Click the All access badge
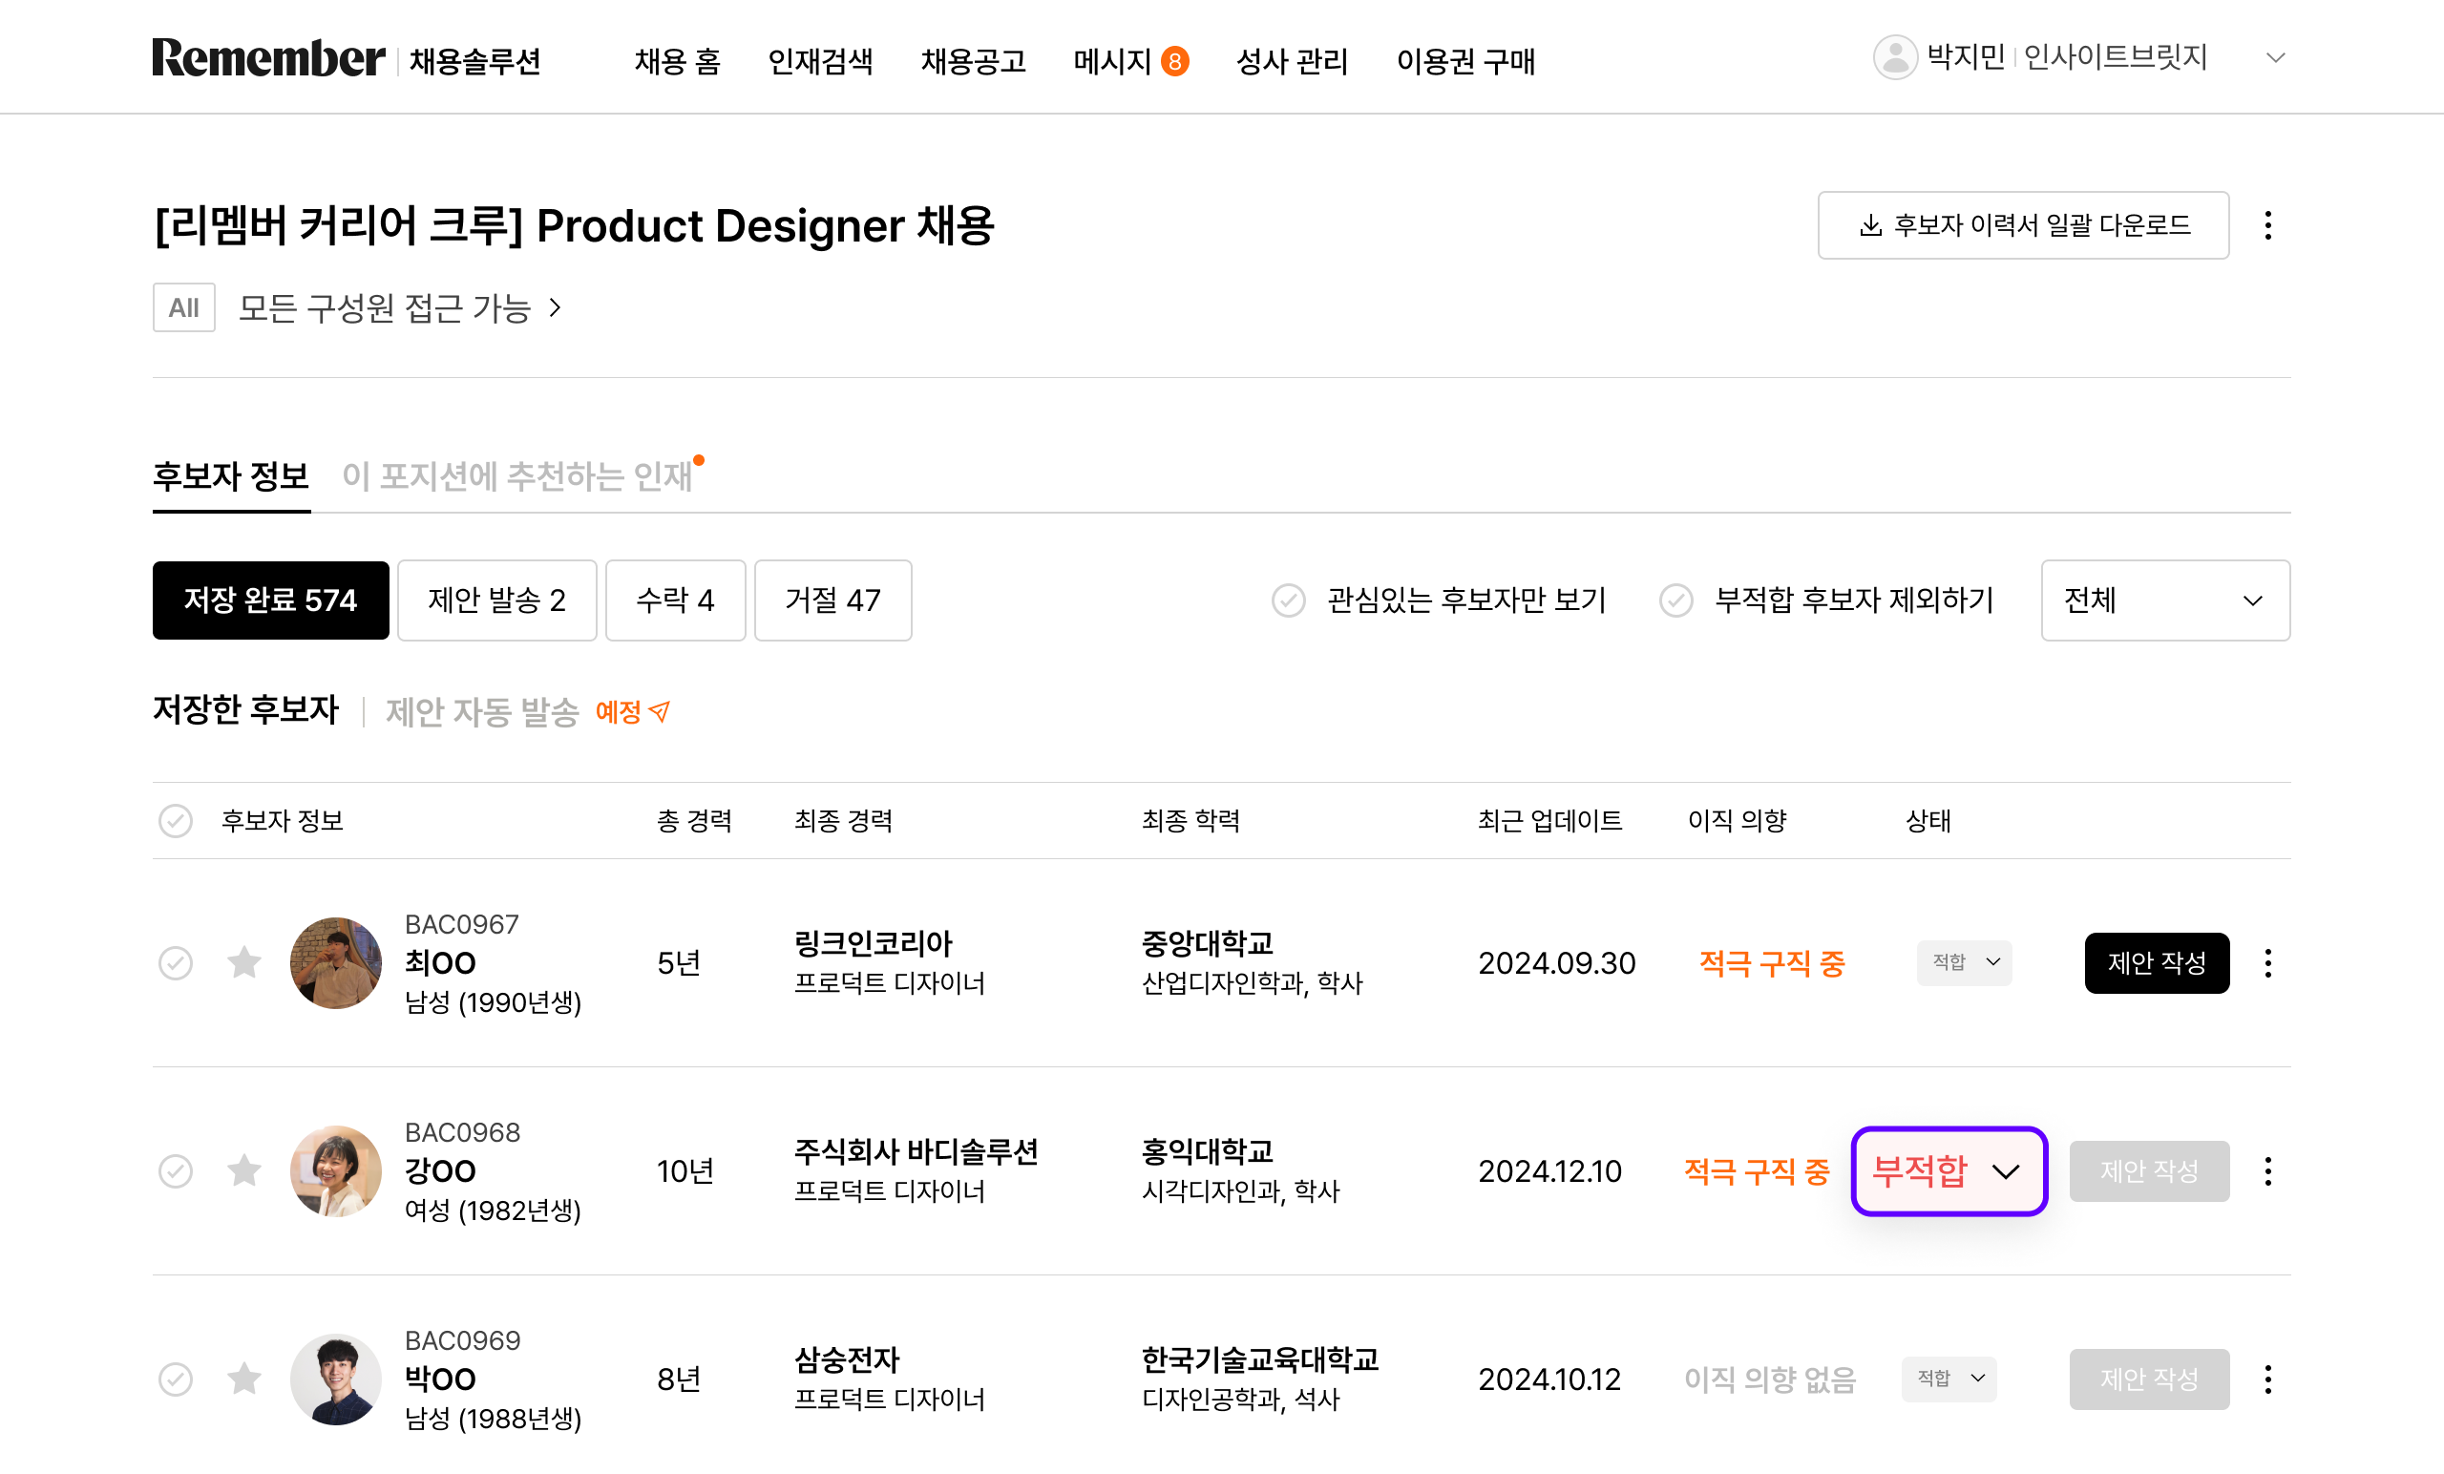The width and height of the screenshot is (2444, 1474). [183, 307]
